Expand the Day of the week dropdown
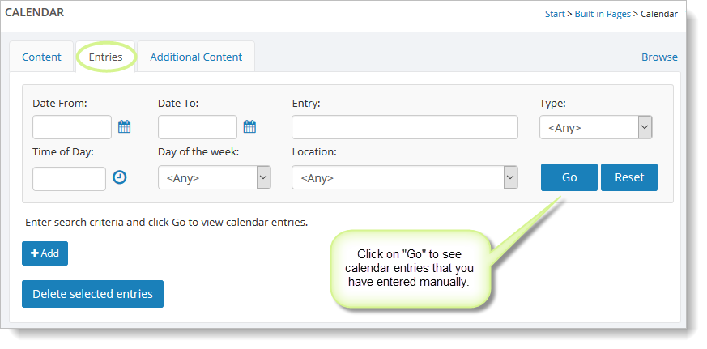The image size is (707, 349). [214, 177]
